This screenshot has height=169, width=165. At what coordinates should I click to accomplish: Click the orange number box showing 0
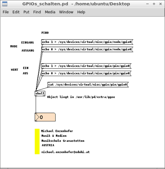(45, 117)
